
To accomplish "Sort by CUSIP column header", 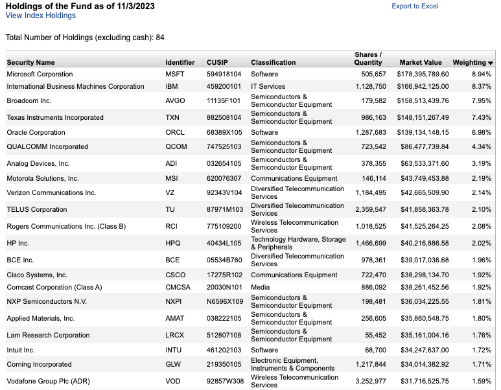I will click(x=217, y=62).
